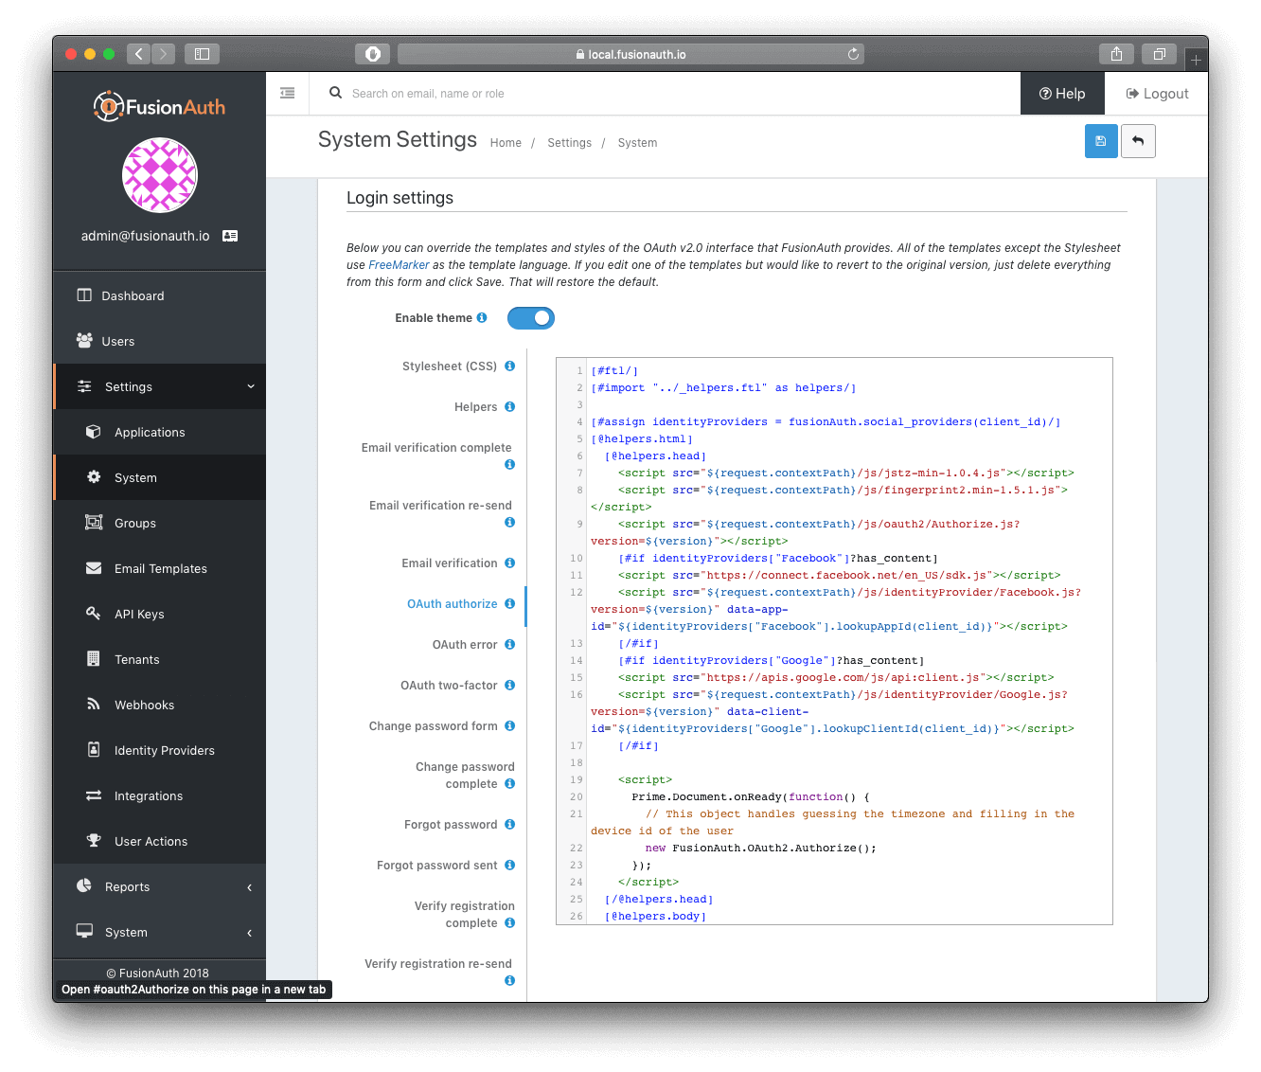Toggle the browser sidebar button
Viewport: 1261px width, 1072px height.
(202, 54)
